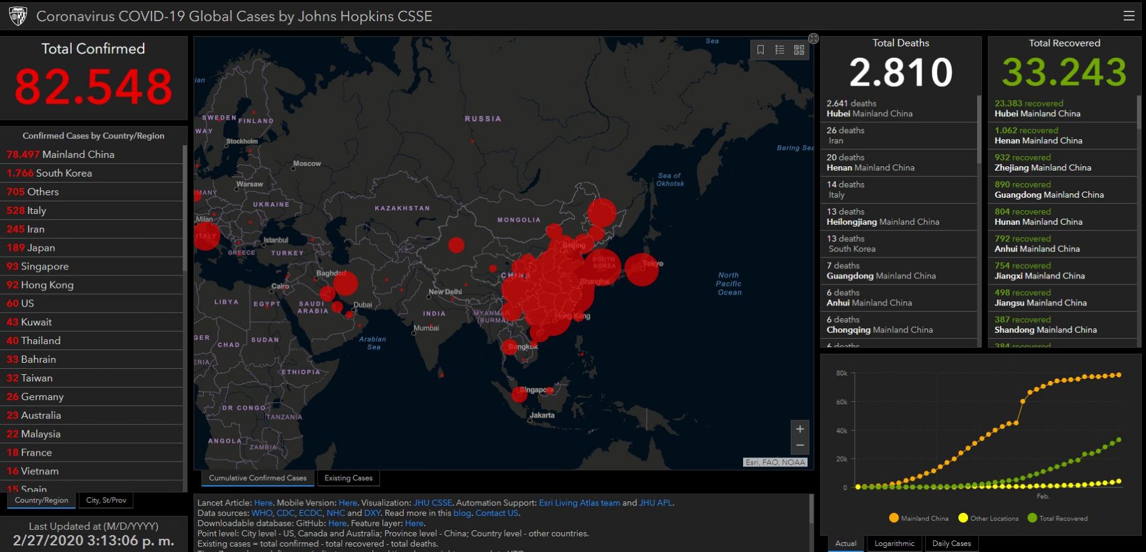The height and width of the screenshot is (552, 1146).
Task: Toggle Total Recovered series in chart legend
Action: [x=1057, y=518]
